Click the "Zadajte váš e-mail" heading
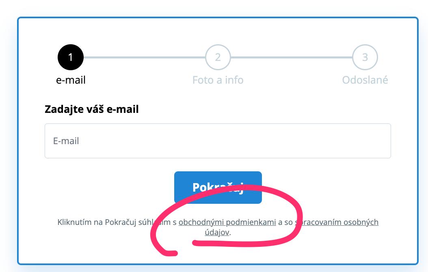This screenshot has width=428, height=272. (x=92, y=109)
